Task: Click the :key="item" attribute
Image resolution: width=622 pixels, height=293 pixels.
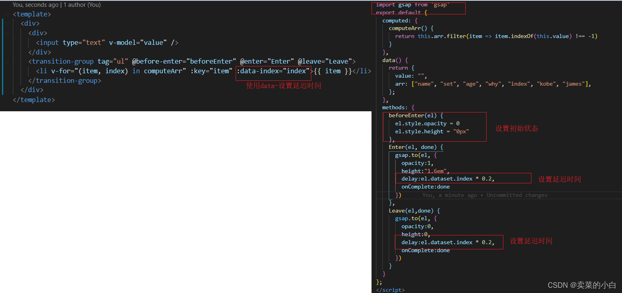Action: [x=211, y=71]
